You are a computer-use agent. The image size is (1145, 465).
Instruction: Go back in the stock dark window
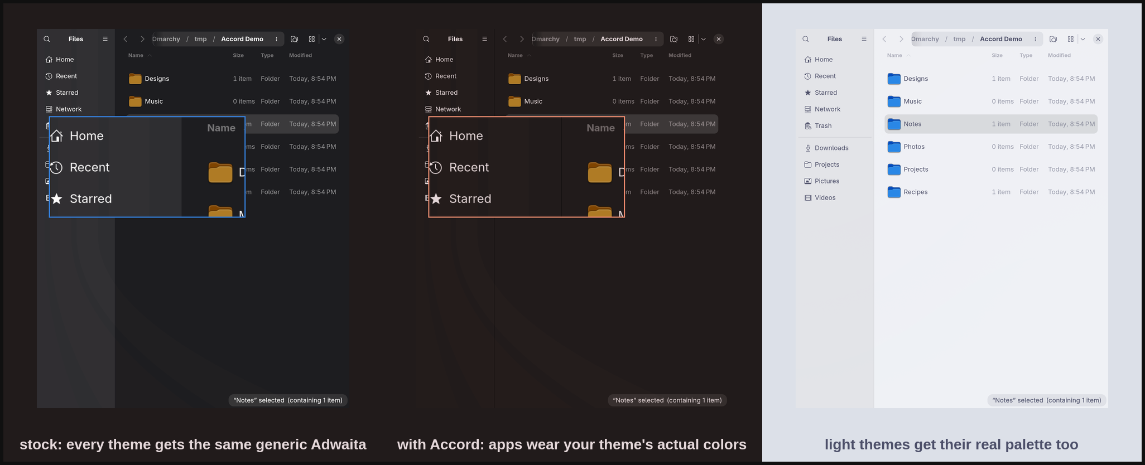126,39
